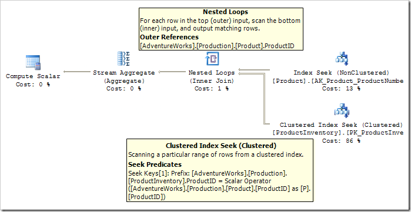This screenshot has height=212, width=411.
Task: Click 'Cost: 1 %' under Nested Loops
Action: [x=212, y=89]
